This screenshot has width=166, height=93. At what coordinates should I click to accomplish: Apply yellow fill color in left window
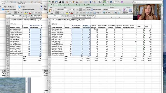click(x=25, y=13)
